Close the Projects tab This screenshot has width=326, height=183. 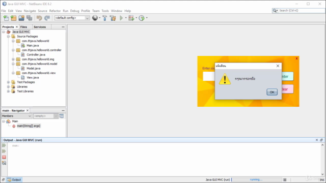pos(17,27)
